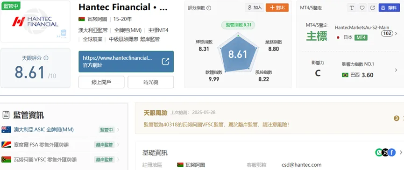Click the Australia flag icon

click(6, 129)
